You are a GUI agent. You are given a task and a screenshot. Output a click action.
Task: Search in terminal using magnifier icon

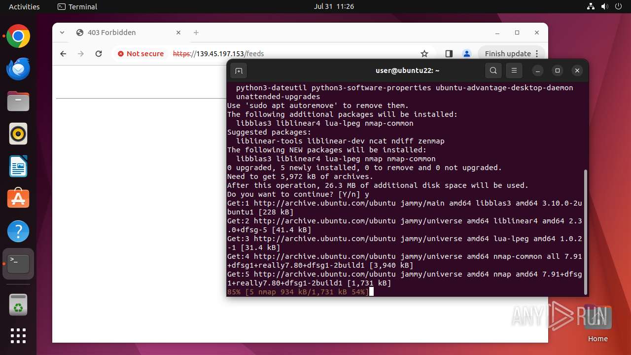pos(493,71)
